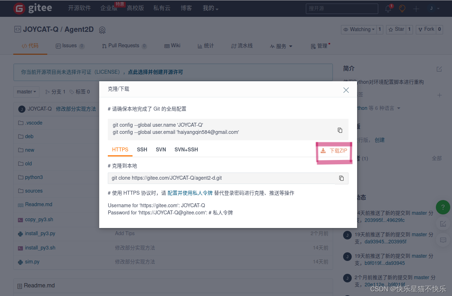Image resolution: width=452 pixels, height=296 pixels.
Task: Open the 代码 tab
Action: pos(30,46)
